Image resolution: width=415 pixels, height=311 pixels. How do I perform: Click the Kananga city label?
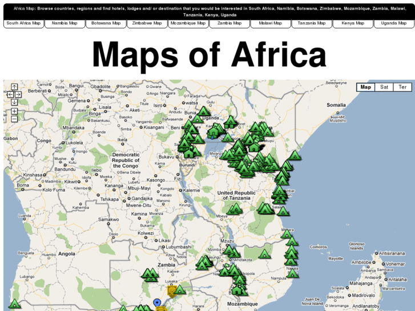(114, 185)
